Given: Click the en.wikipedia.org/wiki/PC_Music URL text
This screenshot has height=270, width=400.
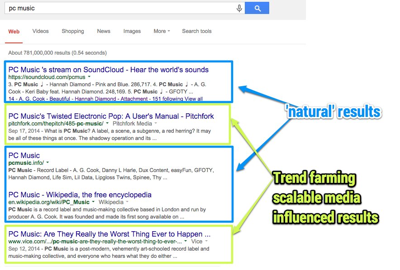Looking at the screenshot, I should 49,202.
